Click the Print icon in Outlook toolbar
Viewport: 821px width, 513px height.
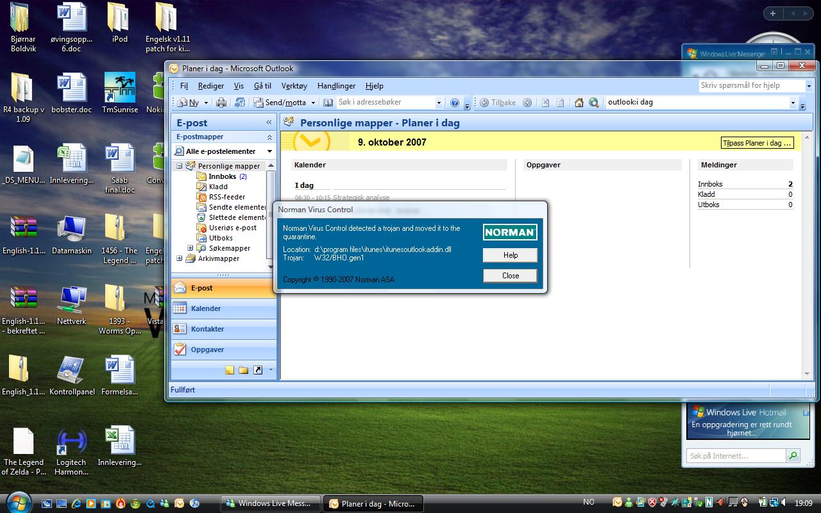pos(221,103)
